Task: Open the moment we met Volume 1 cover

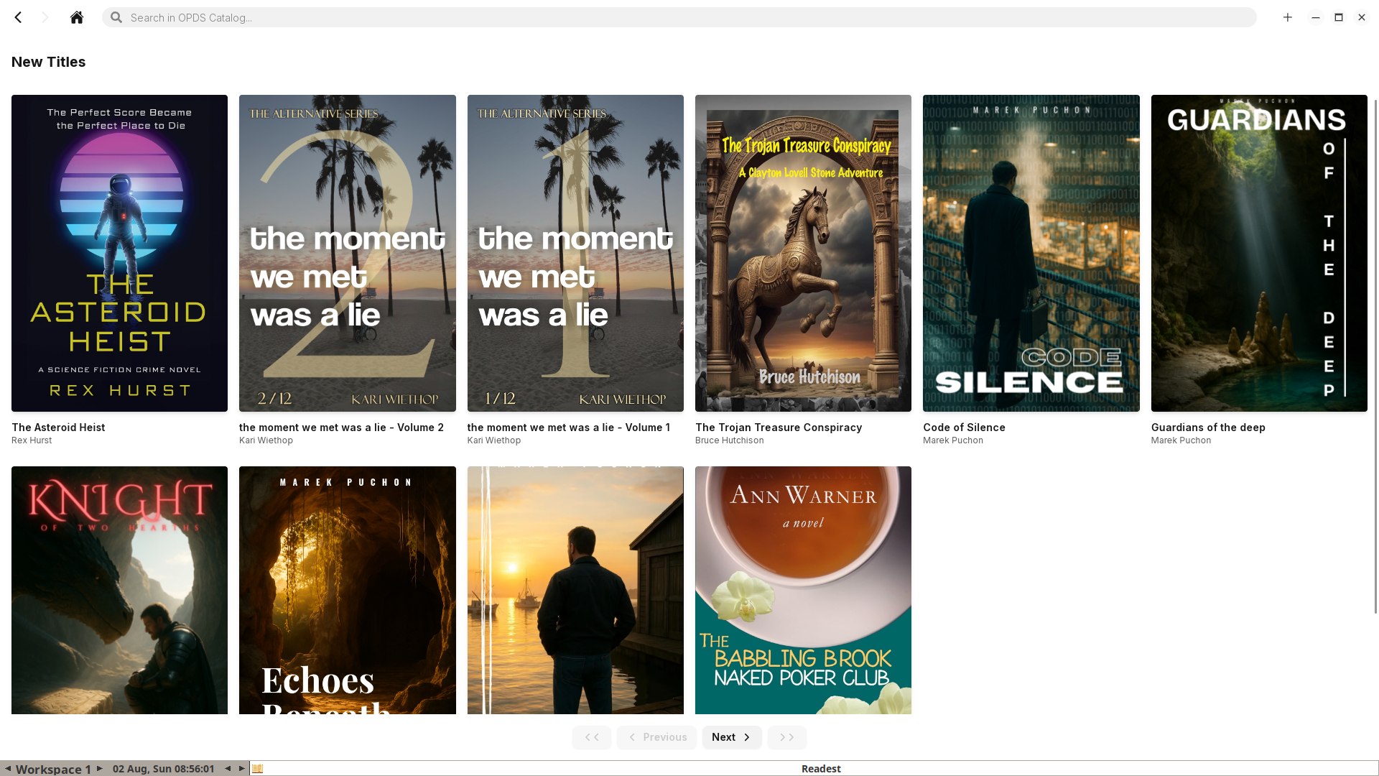Action: (575, 253)
